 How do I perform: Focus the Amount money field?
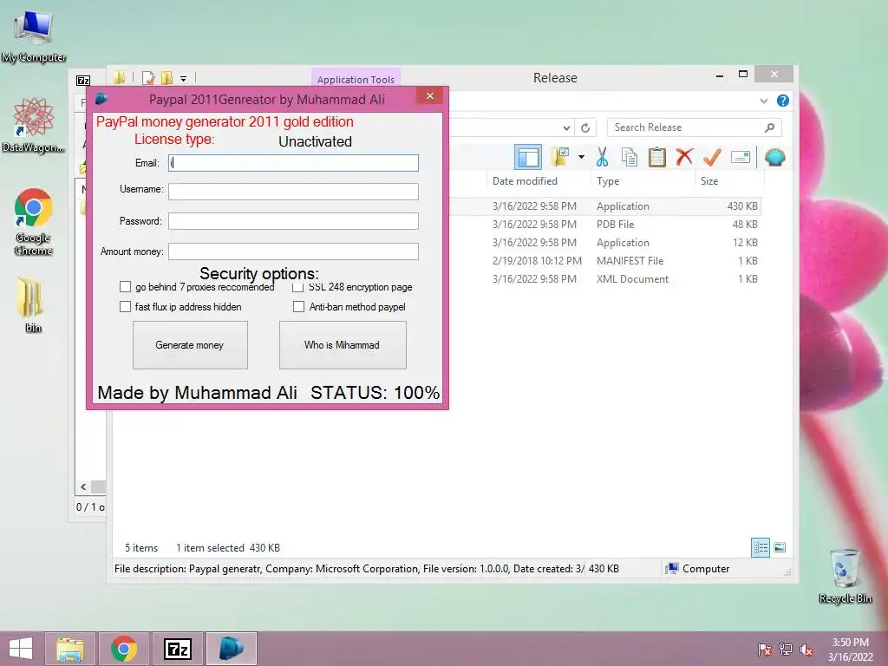293,251
